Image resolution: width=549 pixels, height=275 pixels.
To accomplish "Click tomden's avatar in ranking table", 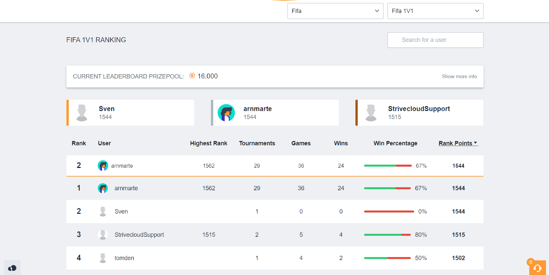I will 103,258.
